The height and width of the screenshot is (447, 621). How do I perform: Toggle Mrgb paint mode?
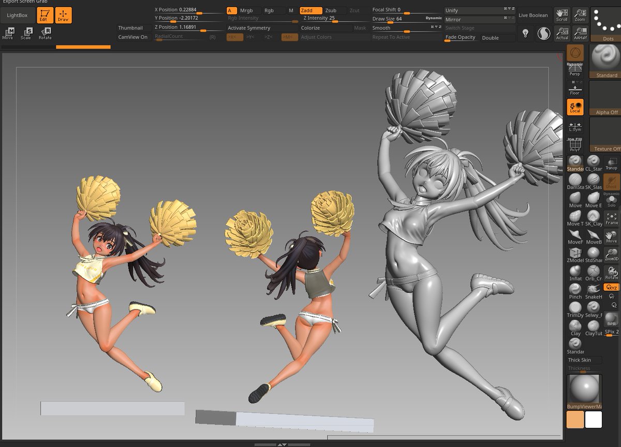[247, 10]
